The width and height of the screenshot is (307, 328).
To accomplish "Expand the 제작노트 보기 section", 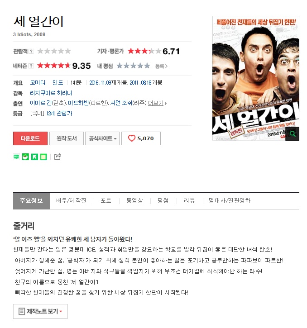I will pyautogui.click(x=40, y=311).
